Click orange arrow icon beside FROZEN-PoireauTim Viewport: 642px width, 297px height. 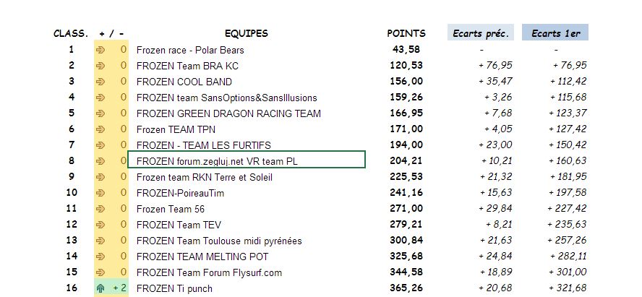click(100, 193)
